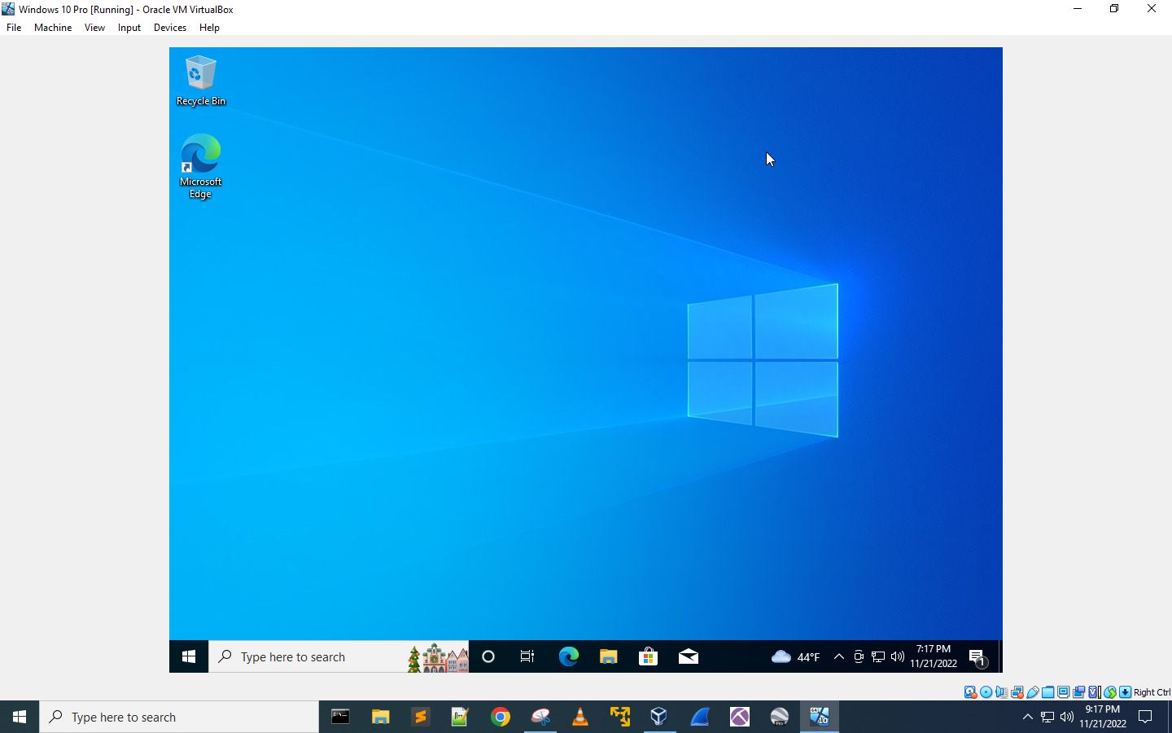
Task: Open guest VM volume control
Action: click(898, 656)
